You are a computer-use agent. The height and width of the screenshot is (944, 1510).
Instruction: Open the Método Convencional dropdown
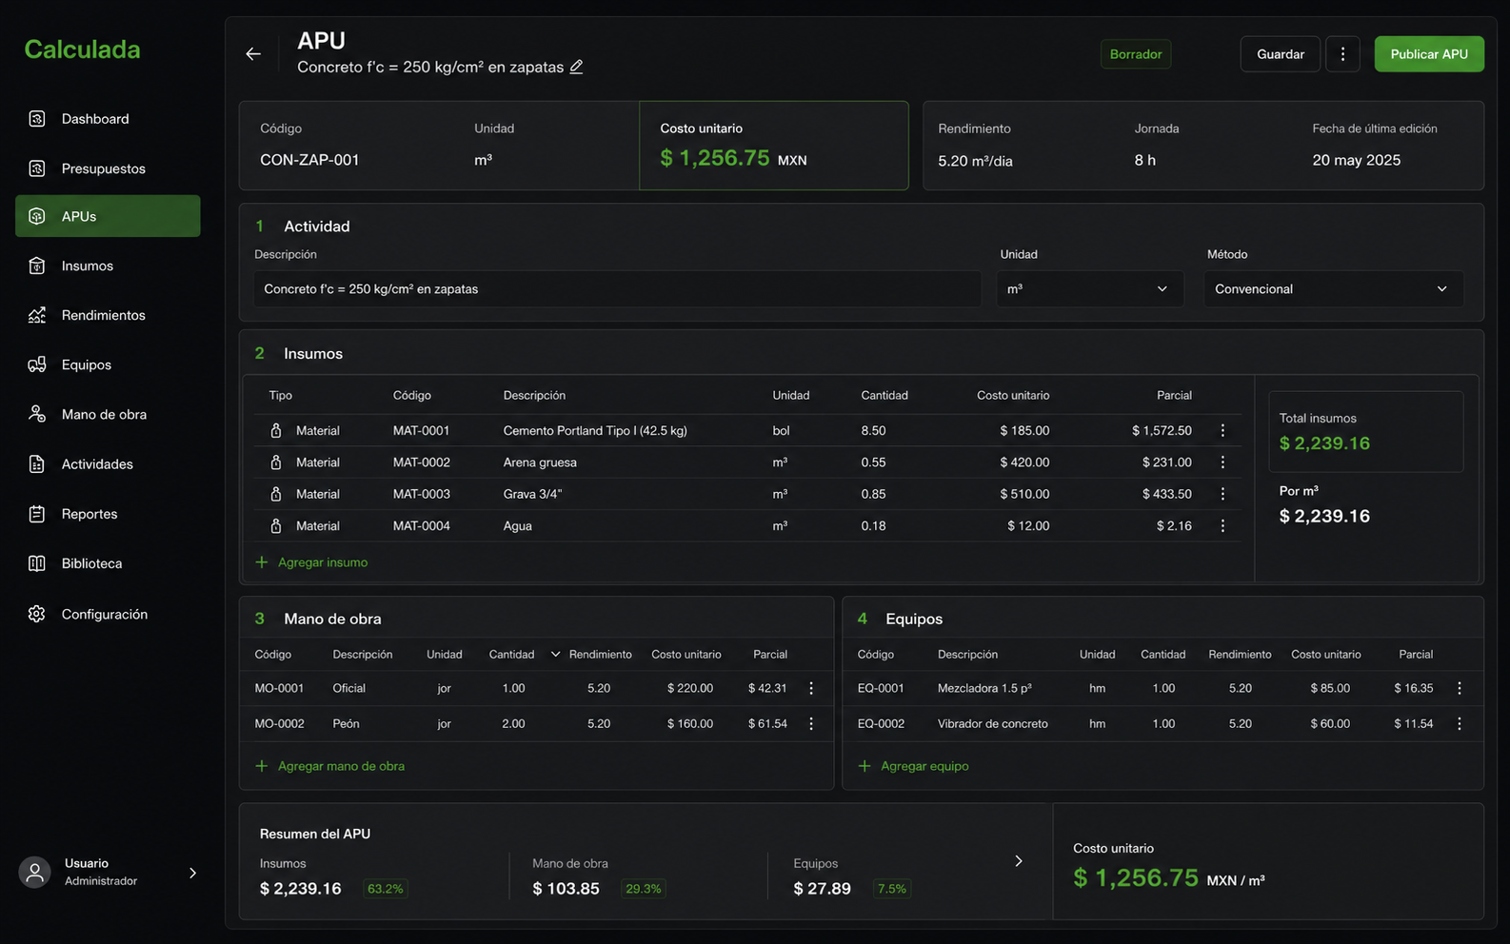(x=1333, y=289)
